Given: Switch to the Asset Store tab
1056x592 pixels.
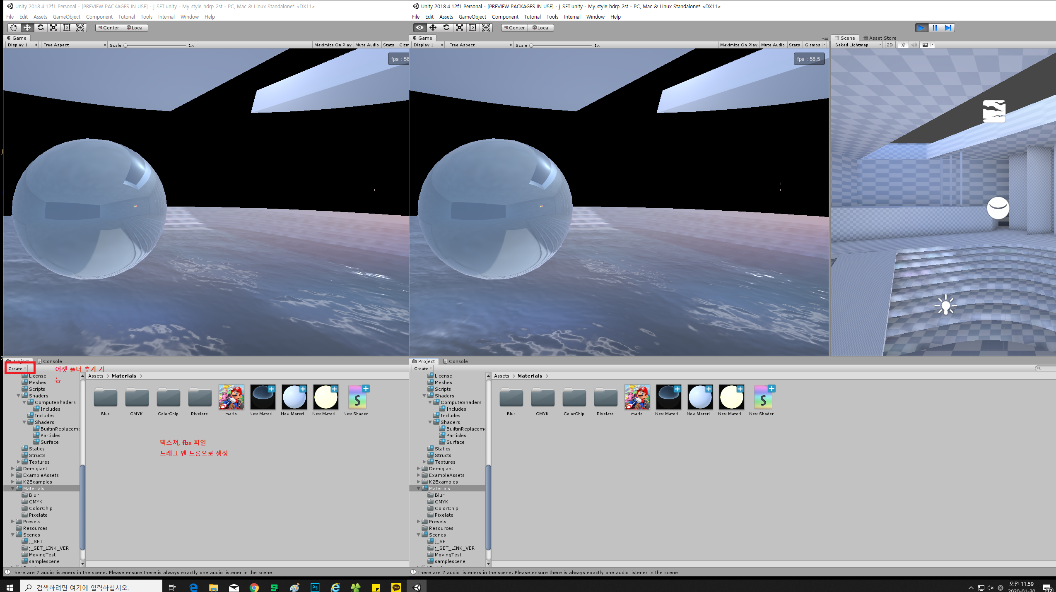Looking at the screenshot, I should (x=880, y=38).
